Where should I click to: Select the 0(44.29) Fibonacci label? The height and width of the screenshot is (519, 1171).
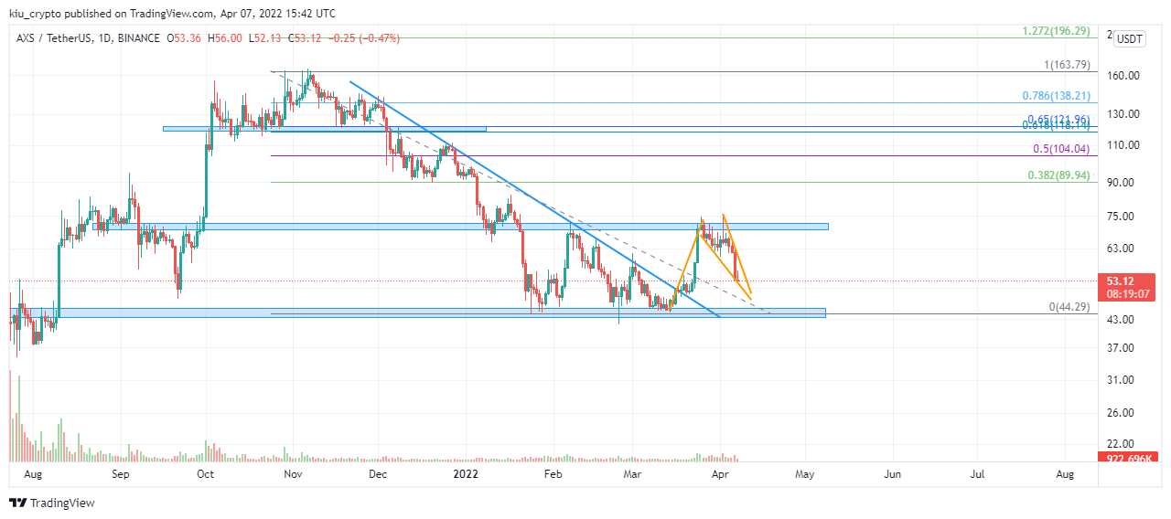(1069, 307)
